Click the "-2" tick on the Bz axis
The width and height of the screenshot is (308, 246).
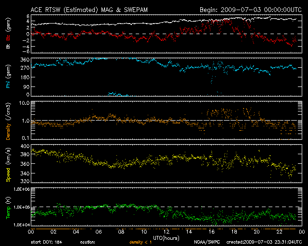[x=26, y=40]
